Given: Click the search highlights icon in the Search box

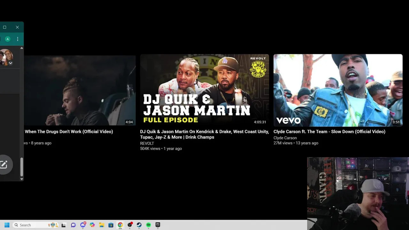Looking at the screenshot, I should tap(53, 225).
